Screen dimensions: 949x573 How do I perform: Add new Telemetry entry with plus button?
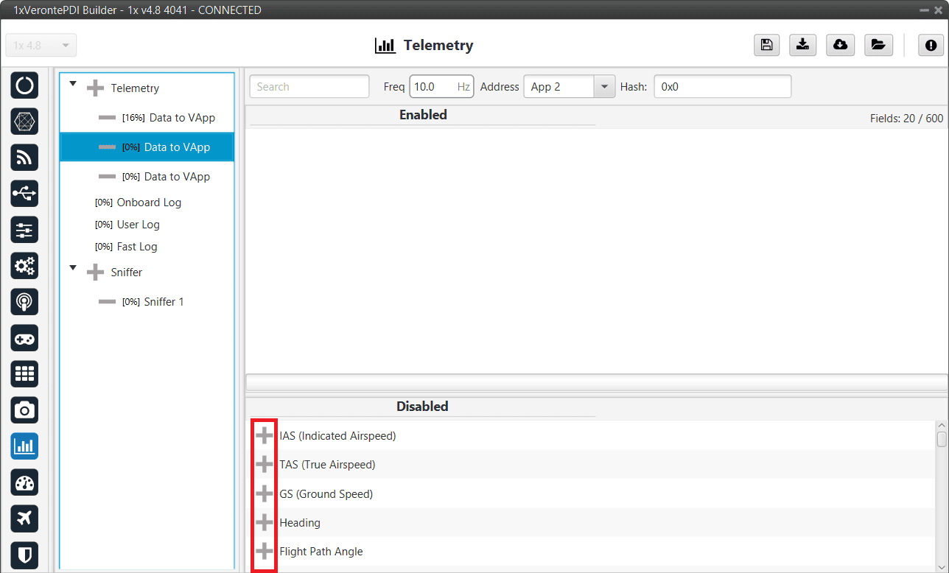point(95,88)
